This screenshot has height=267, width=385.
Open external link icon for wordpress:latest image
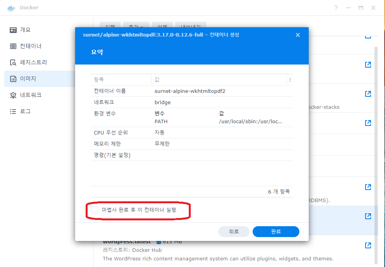pyautogui.click(x=368, y=245)
